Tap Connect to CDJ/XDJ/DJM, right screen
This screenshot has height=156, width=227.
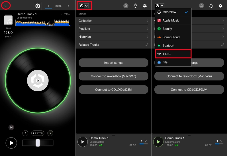(189, 90)
